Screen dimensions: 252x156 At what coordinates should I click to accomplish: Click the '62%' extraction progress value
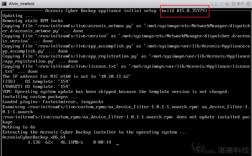click(49, 142)
